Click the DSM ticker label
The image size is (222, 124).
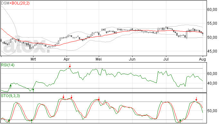point(5,3)
